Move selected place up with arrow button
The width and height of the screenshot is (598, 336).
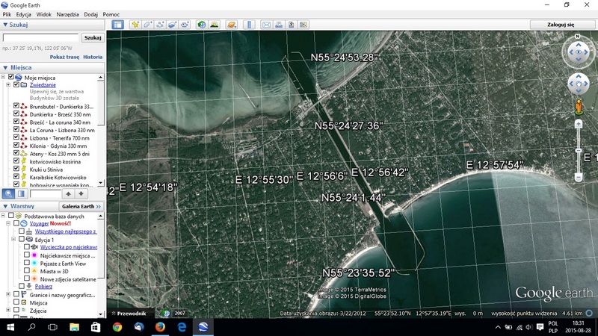pyautogui.click(x=68, y=193)
